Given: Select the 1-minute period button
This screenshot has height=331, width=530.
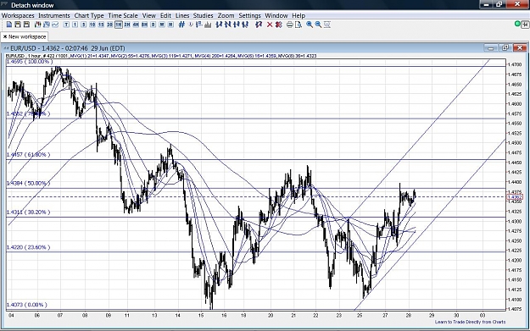Looking at the screenshot, I should [75, 25].
